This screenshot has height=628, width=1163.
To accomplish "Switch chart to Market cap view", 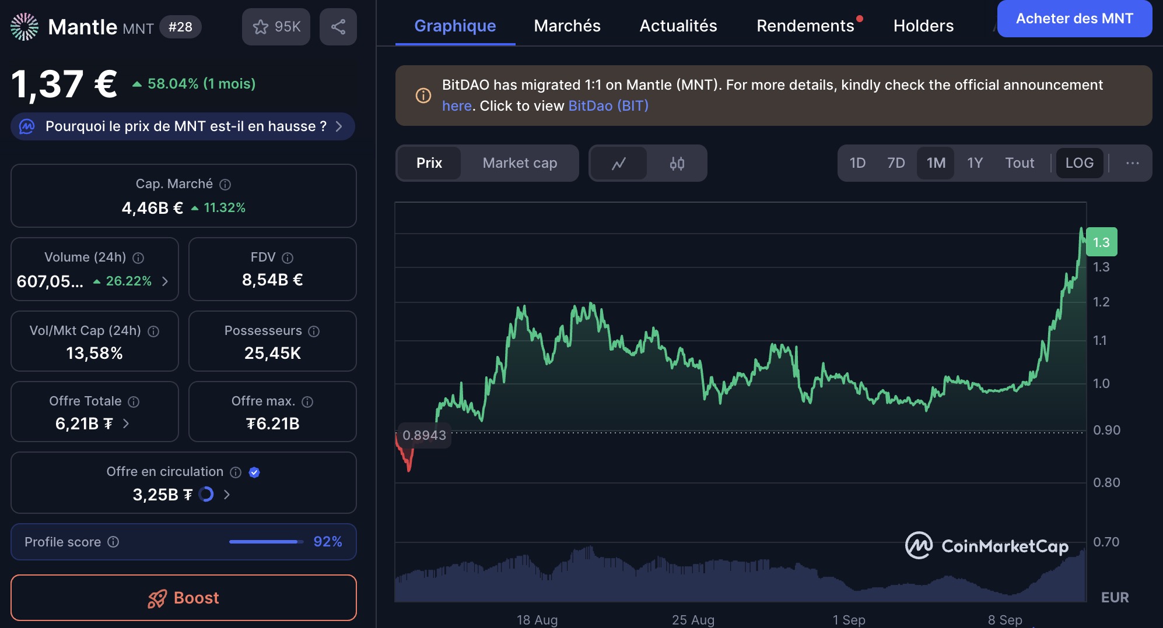I will point(520,163).
